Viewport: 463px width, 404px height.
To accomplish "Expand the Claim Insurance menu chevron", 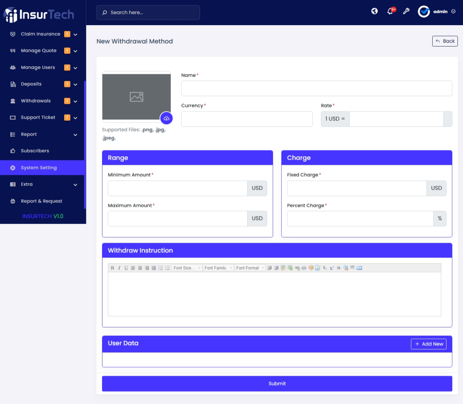I will 75,34.
